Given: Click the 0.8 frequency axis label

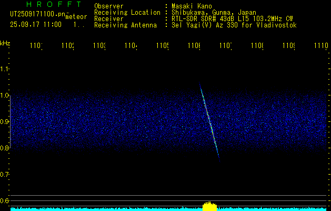Looking at the screenshot, I should click(5, 148).
